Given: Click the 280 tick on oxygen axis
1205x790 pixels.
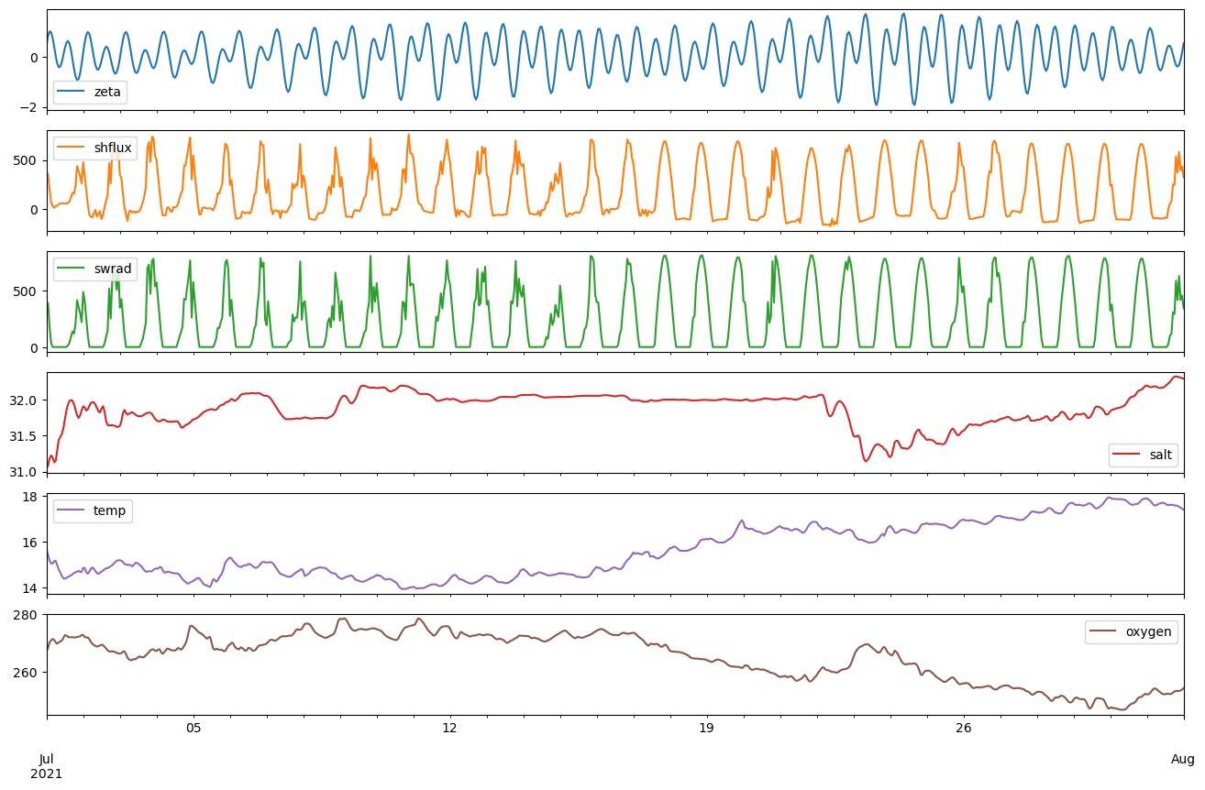Looking at the screenshot, I should tap(28, 615).
